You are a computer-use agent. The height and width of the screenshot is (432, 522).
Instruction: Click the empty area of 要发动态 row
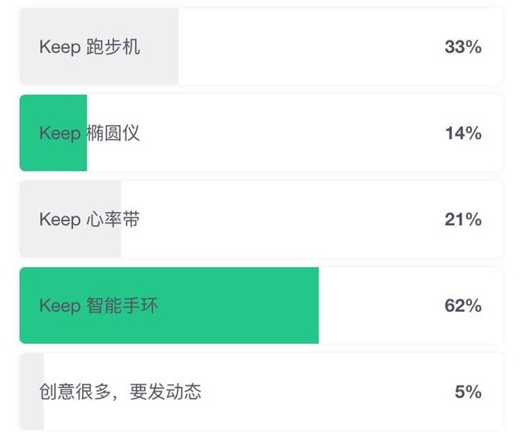coord(327,392)
